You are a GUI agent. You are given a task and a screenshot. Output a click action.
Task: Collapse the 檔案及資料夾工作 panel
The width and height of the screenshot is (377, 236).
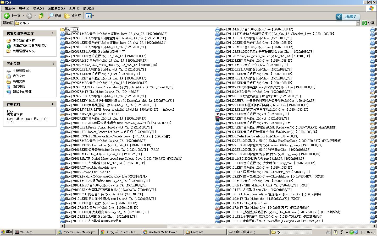53,34
